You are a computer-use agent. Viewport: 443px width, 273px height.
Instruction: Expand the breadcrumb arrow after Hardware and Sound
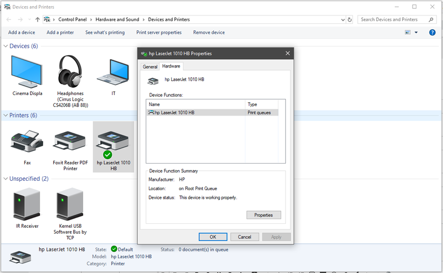[143, 19]
